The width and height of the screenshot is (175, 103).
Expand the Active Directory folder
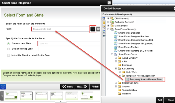(116, 58)
